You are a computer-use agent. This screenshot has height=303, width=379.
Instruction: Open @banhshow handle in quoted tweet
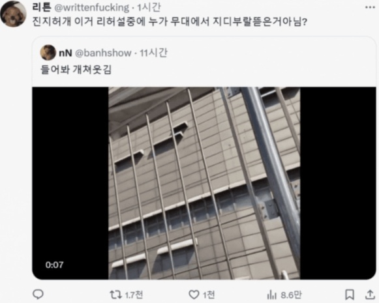pyautogui.click(x=103, y=53)
